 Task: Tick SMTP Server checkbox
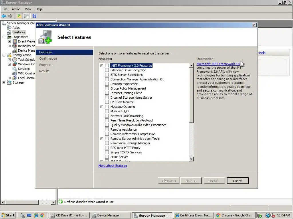[107, 157]
